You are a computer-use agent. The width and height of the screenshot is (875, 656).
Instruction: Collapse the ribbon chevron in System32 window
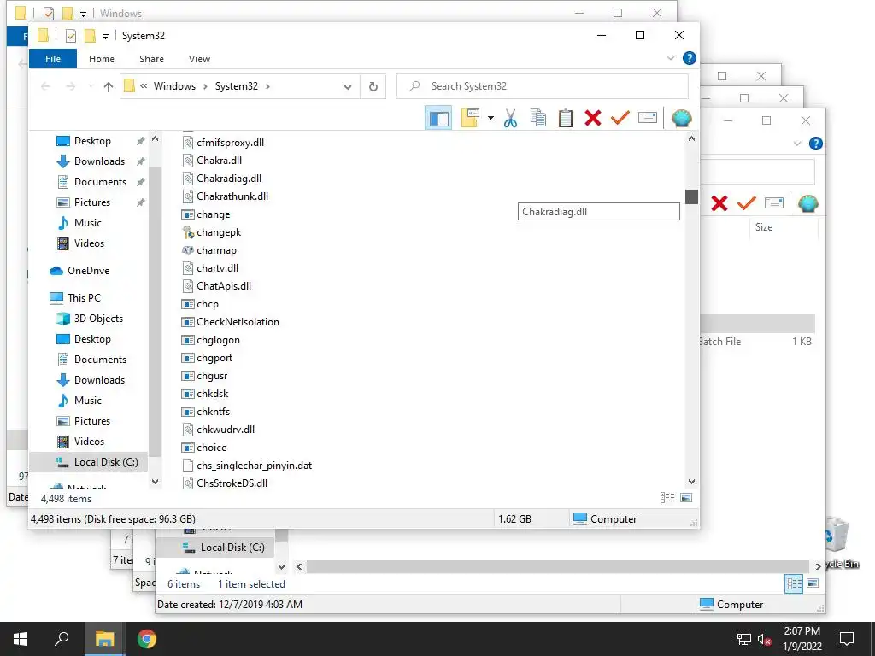(671, 59)
